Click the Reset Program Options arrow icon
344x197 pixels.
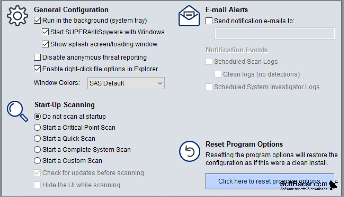pyautogui.click(x=189, y=151)
